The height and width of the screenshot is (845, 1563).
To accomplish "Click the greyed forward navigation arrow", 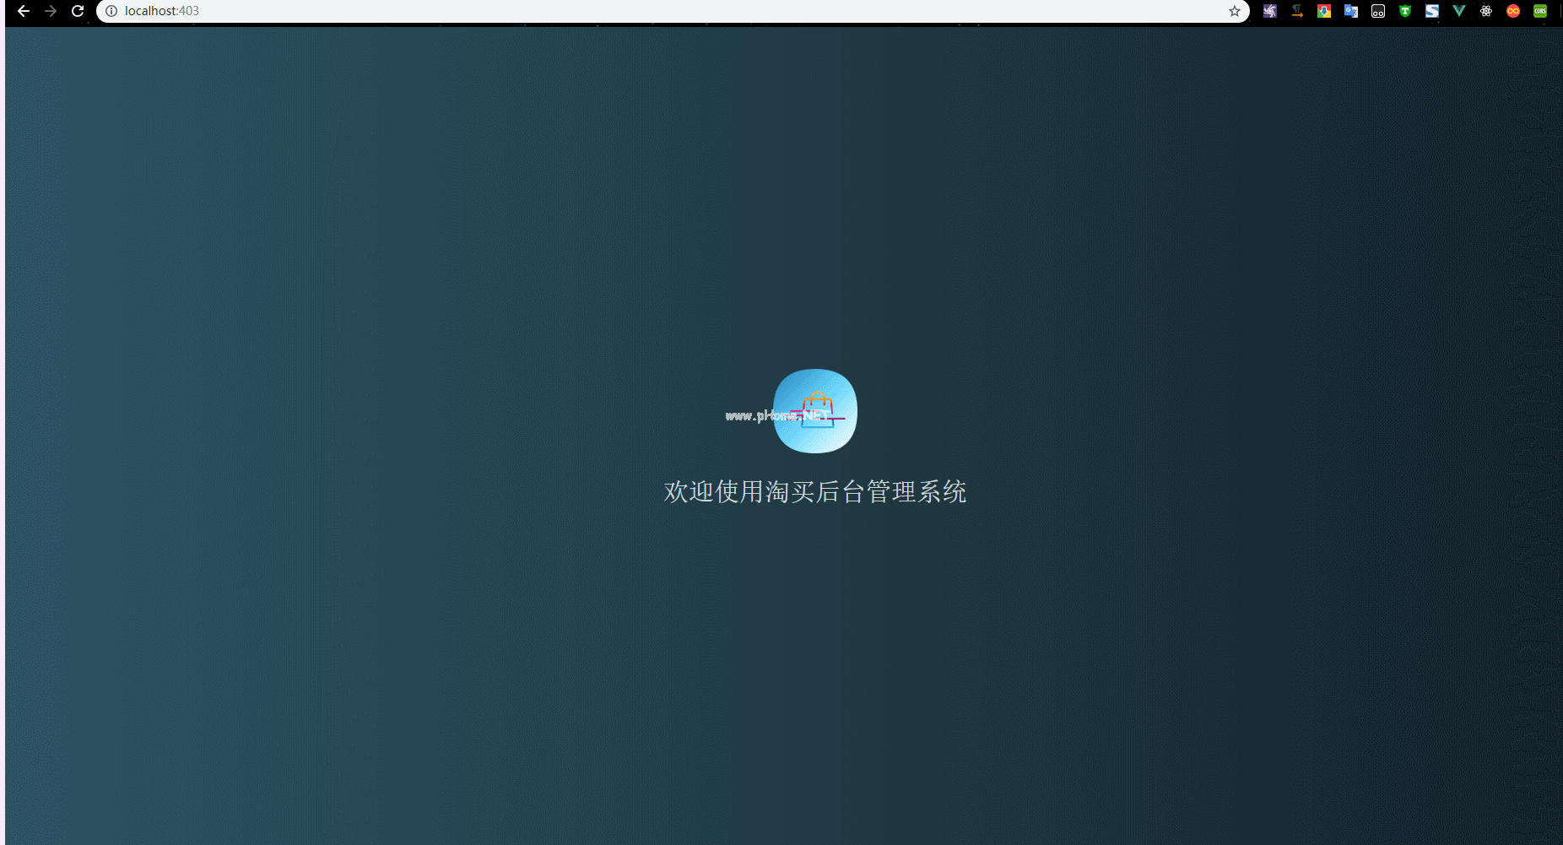I will coord(51,11).
